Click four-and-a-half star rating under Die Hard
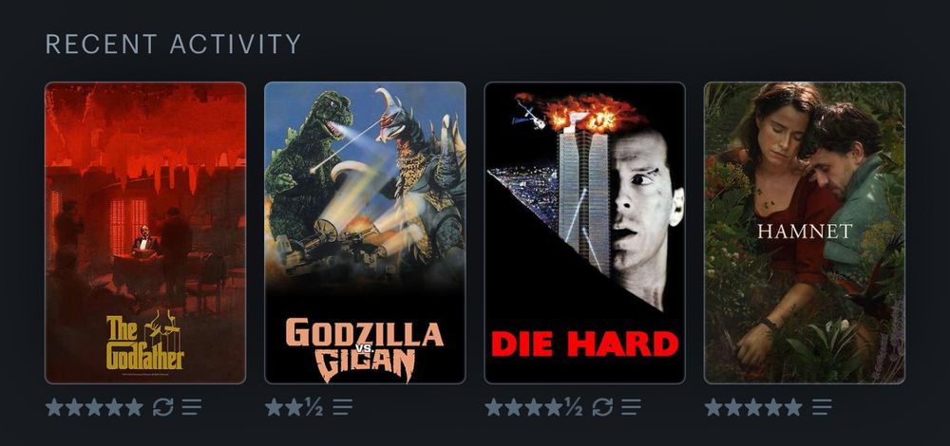Viewport: 950px width, 446px height. click(x=534, y=407)
